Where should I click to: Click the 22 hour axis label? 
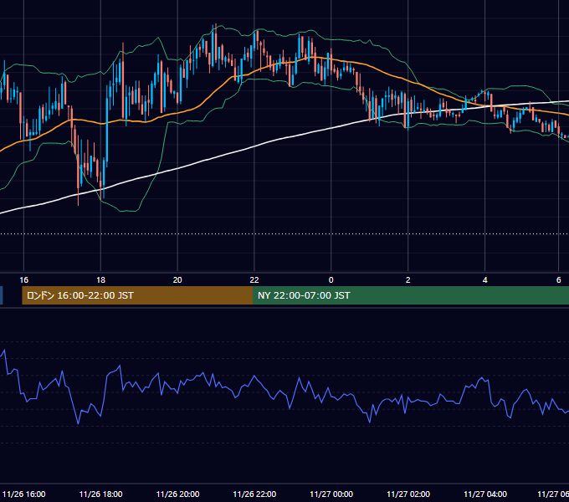254,280
